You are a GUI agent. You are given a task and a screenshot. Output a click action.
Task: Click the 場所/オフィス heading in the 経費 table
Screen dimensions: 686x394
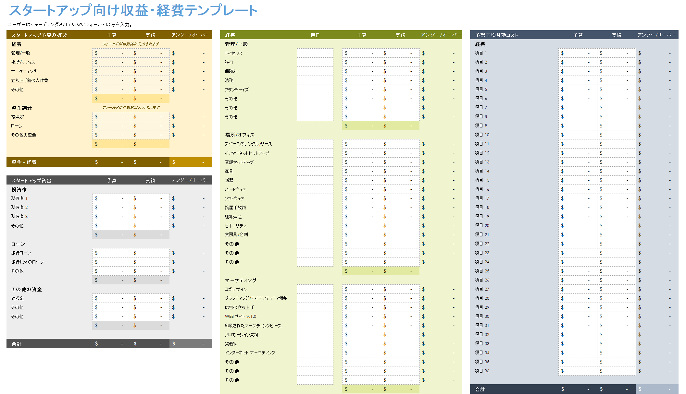tap(240, 135)
